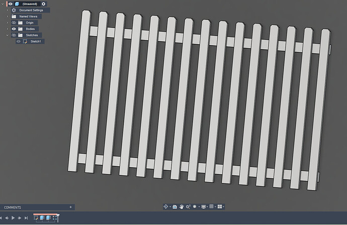
Task: Expand the Named Views folder
Action: [7, 16]
